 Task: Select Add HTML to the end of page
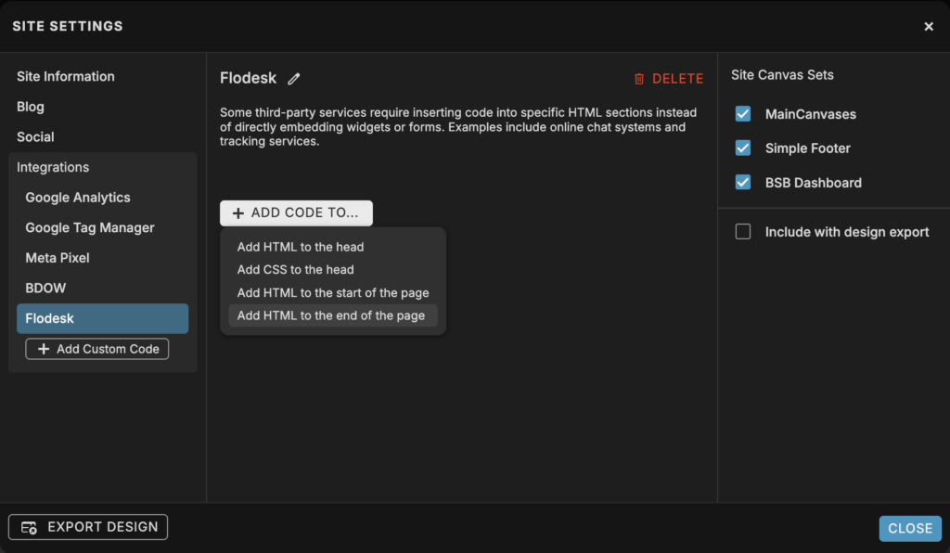tap(333, 315)
